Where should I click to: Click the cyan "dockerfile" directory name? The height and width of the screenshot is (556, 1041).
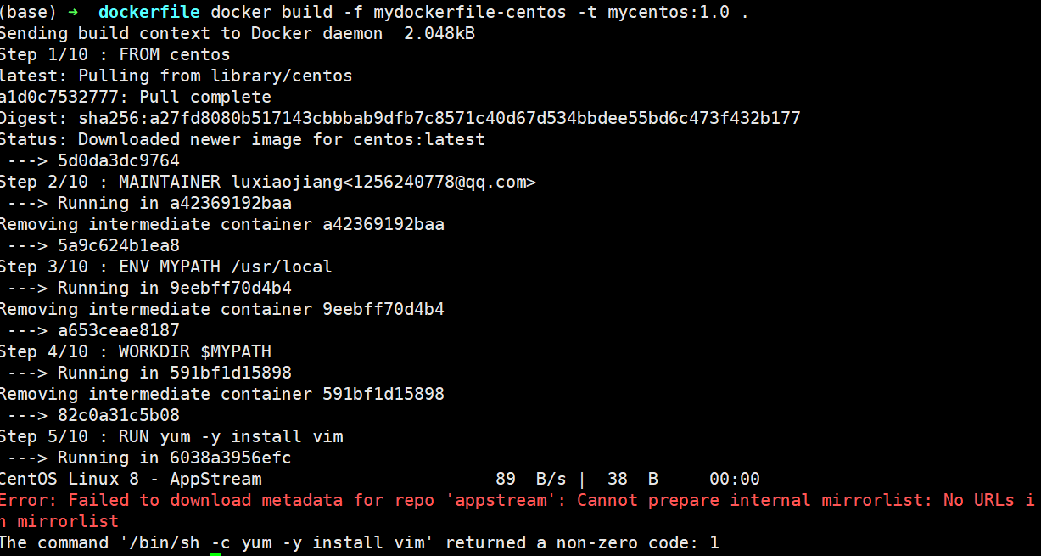click(x=149, y=13)
